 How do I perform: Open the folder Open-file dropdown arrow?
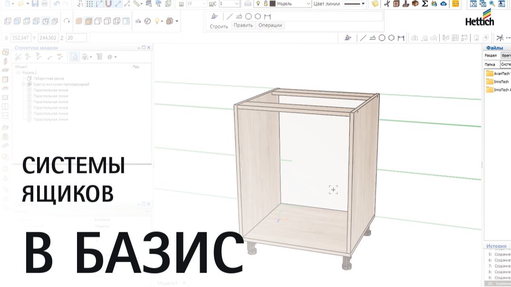[28, 4]
